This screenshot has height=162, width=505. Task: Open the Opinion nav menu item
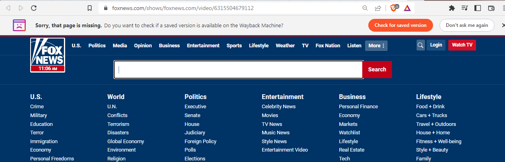(x=143, y=45)
